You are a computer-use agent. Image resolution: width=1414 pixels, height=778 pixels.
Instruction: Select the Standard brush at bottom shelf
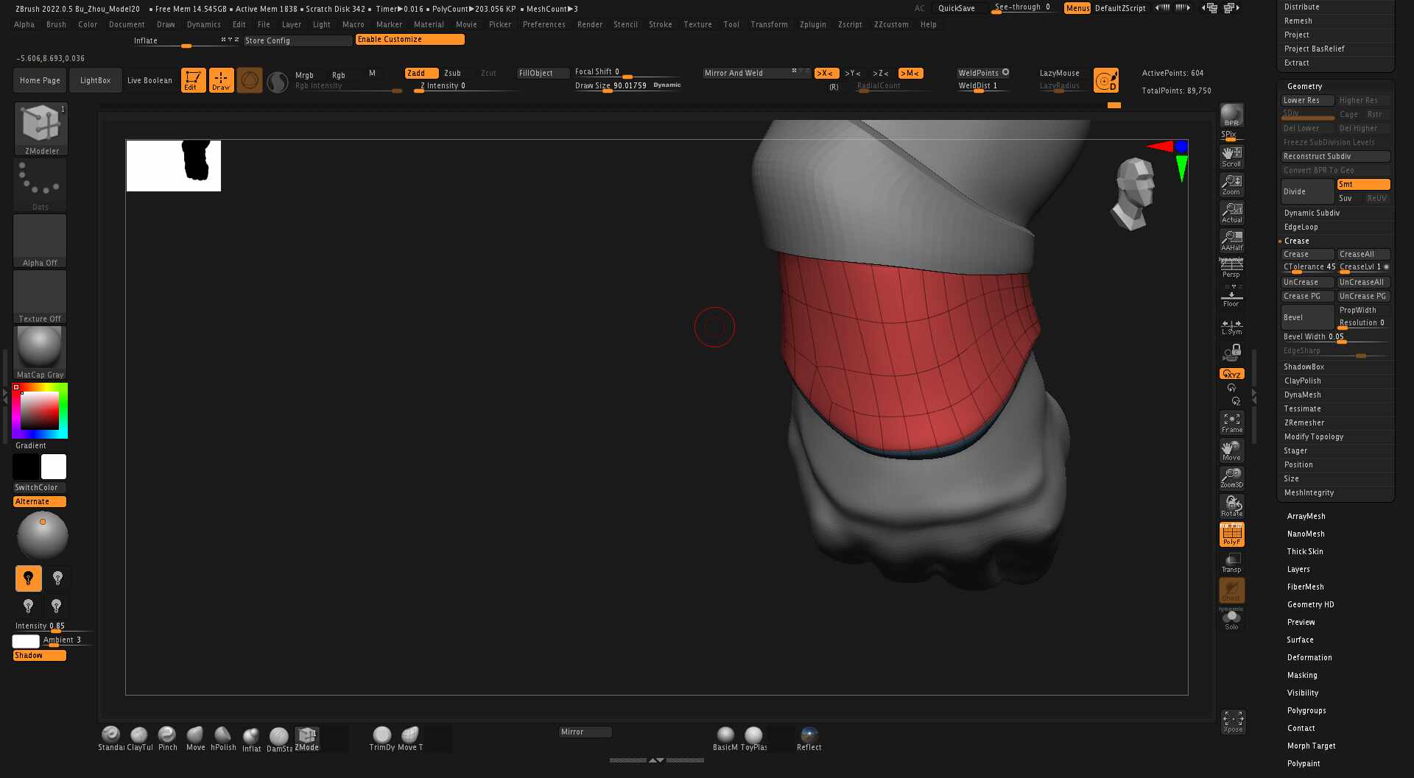point(111,738)
